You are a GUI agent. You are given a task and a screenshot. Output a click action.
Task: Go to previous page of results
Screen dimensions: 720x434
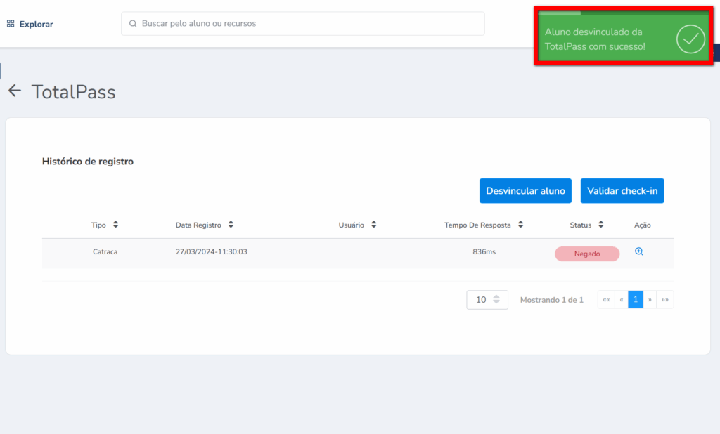click(x=621, y=300)
